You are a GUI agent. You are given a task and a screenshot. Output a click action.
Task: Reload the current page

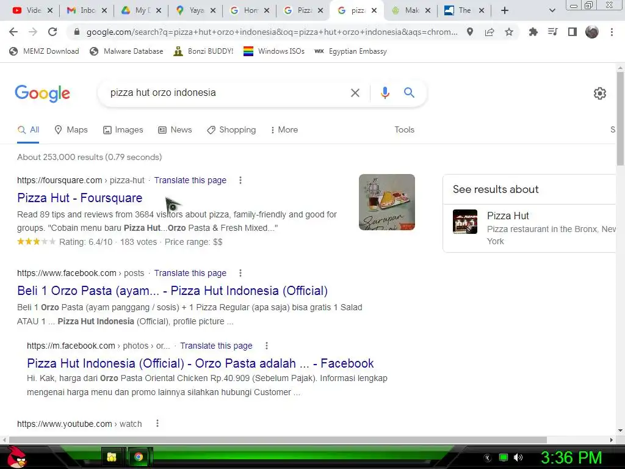click(x=52, y=32)
